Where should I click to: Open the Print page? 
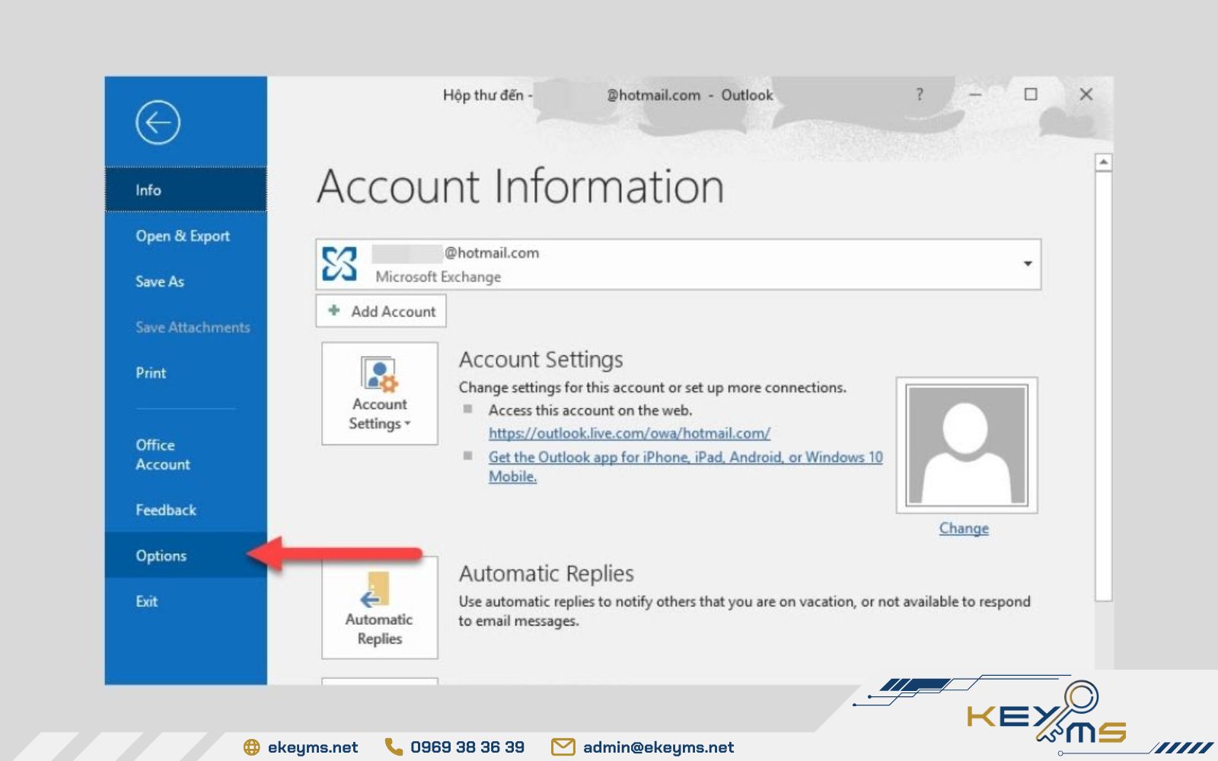[x=186, y=373]
